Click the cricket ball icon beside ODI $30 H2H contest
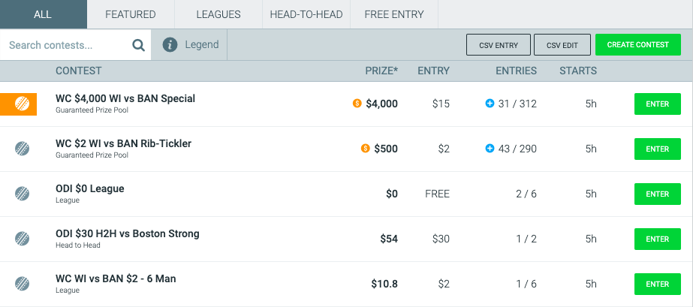The height and width of the screenshot is (307, 693). pyautogui.click(x=22, y=239)
